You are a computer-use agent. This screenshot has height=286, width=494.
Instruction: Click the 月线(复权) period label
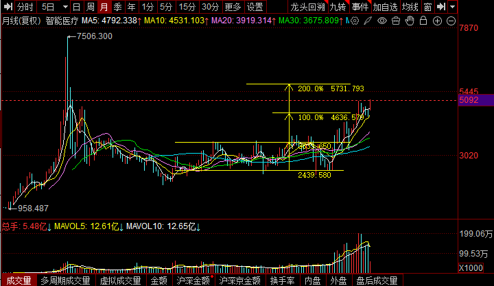[x=21, y=21]
